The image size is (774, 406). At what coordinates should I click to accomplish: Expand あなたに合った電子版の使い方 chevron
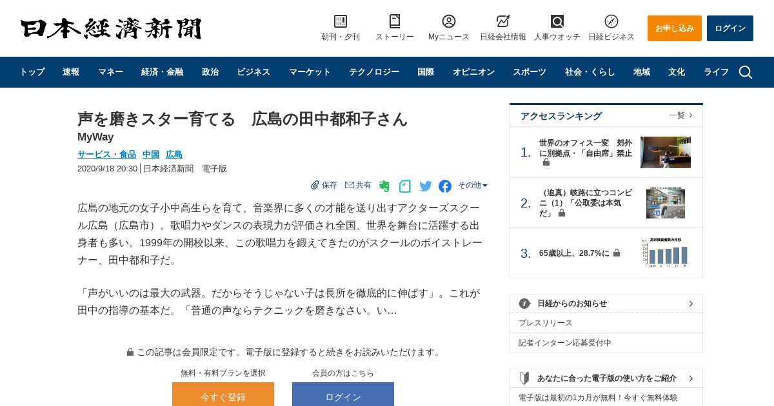(691, 378)
